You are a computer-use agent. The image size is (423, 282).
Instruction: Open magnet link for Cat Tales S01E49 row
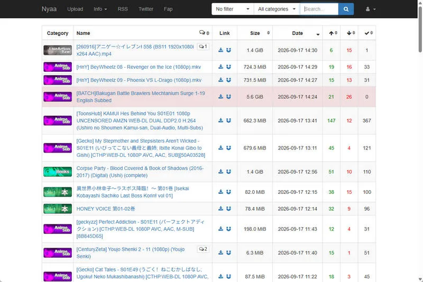click(x=228, y=276)
